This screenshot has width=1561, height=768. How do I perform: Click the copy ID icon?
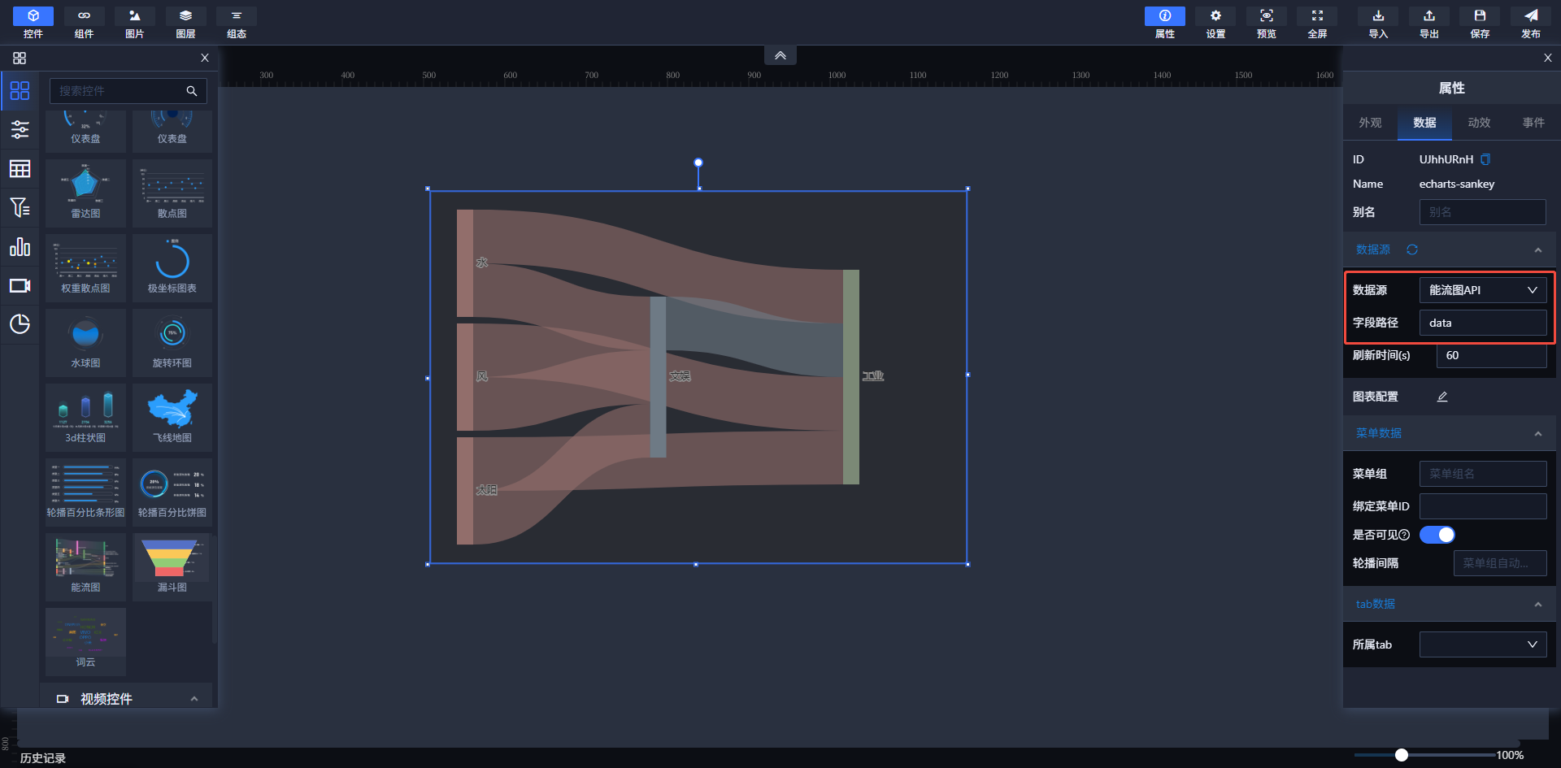tap(1485, 159)
